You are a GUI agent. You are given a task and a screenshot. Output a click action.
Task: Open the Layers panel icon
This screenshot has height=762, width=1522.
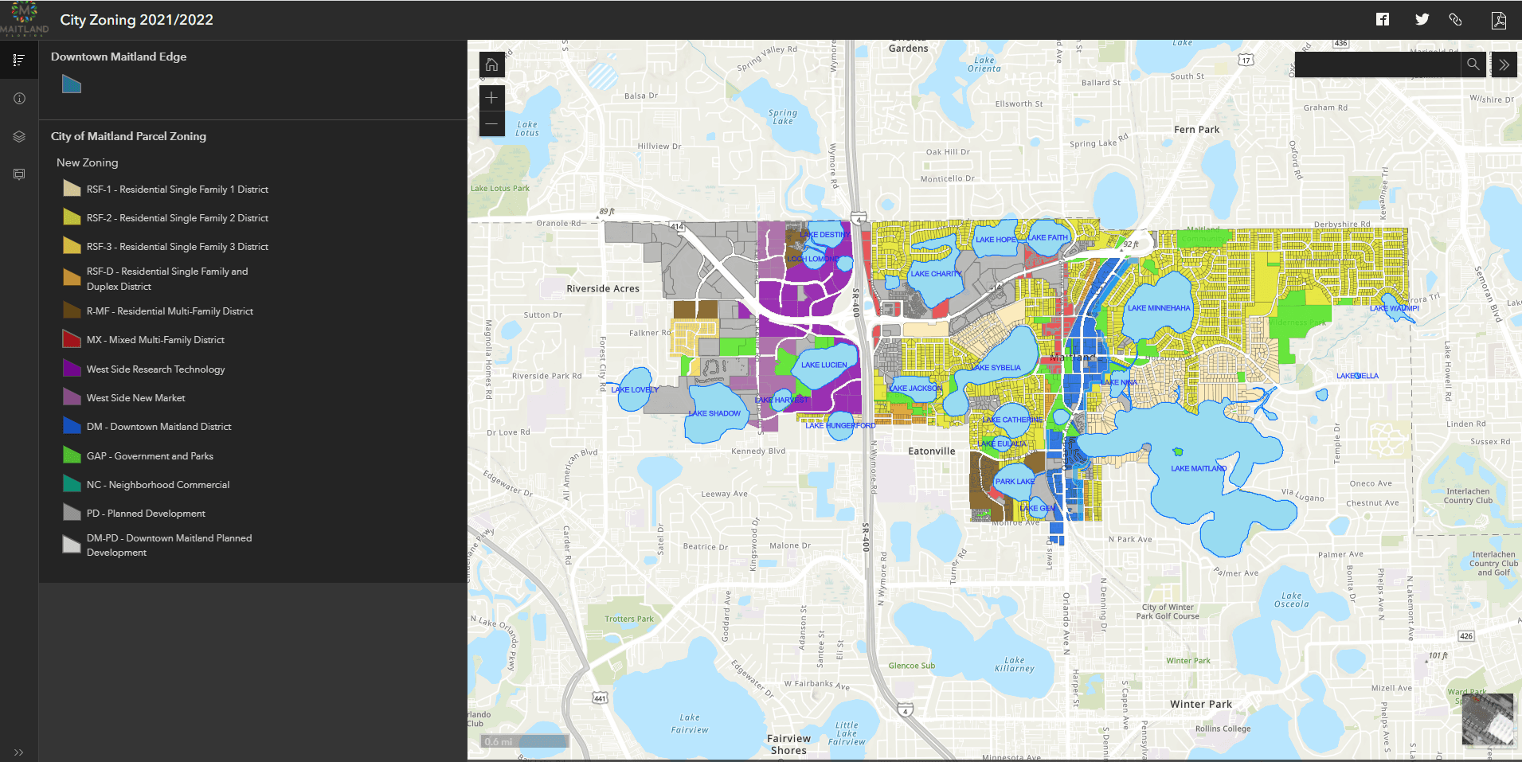[x=18, y=136]
